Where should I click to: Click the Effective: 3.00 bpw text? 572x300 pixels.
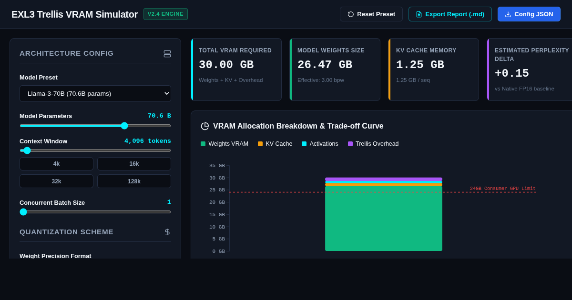click(321, 80)
